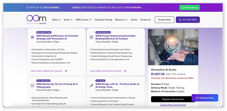Image resolution: width=227 pixels, height=111 pixels.
Task: Click the ChatGPT icon beside Boosting Efficiency course
Action: (x=32, y=37)
